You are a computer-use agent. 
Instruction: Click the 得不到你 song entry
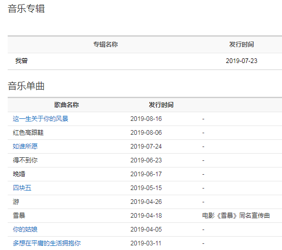25,160
